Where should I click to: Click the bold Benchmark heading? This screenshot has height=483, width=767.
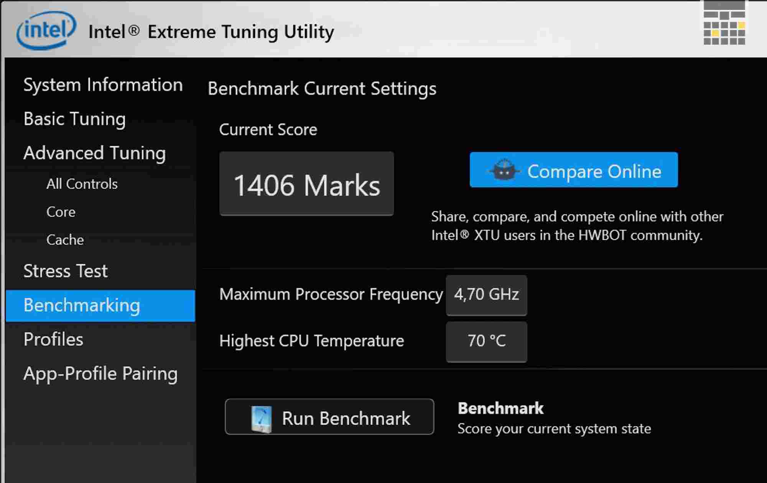click(500, 409)
